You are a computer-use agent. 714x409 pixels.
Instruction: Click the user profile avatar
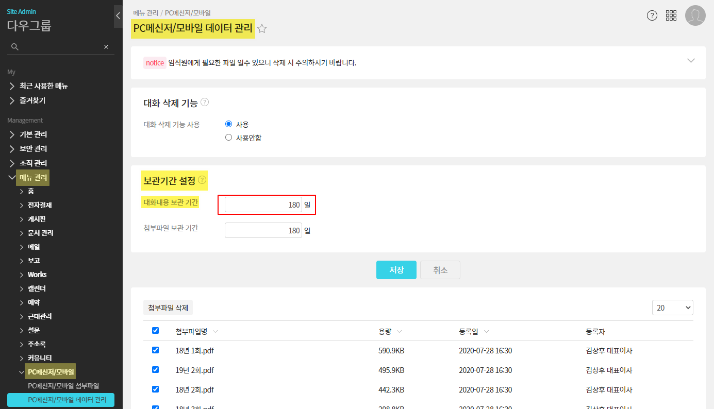coord(695,15)
